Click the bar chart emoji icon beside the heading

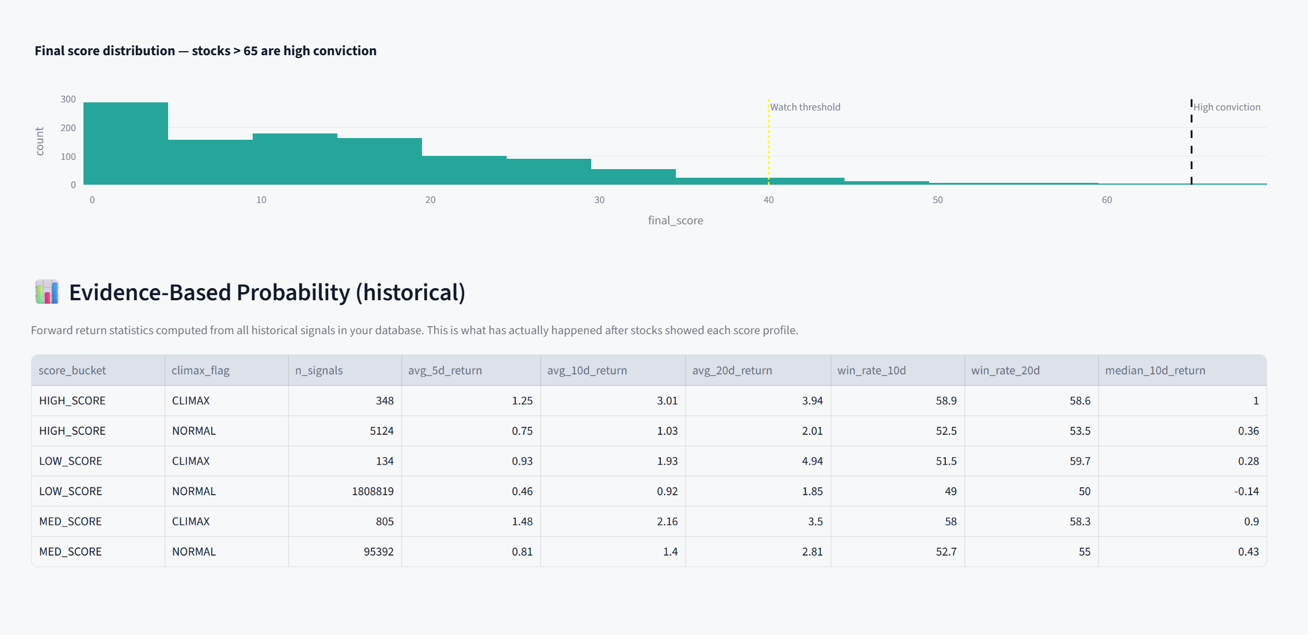coord(47,292)
